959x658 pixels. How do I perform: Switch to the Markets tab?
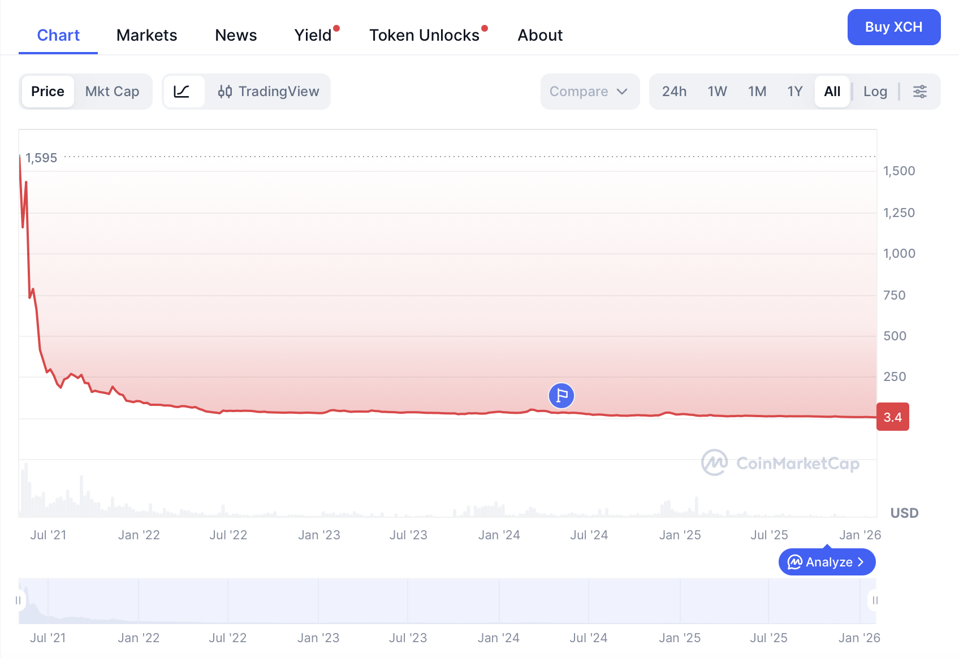tap(146, 34)
